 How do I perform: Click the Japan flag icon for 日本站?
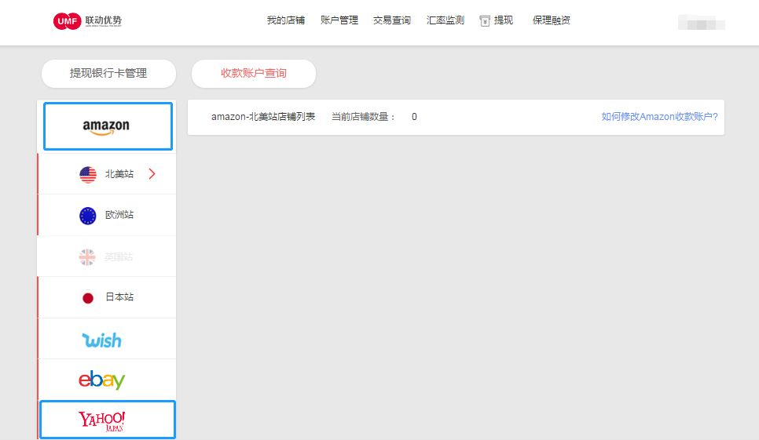(88, 298)
